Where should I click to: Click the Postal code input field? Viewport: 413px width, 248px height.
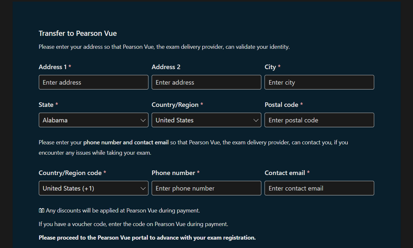click(x=319, y=120)
